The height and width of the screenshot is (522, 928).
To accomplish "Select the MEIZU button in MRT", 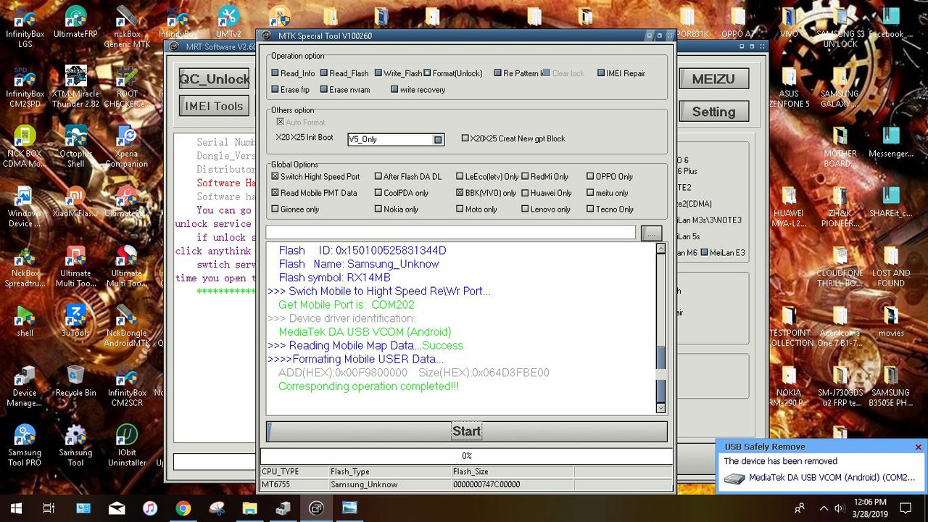I will point(713,79).
